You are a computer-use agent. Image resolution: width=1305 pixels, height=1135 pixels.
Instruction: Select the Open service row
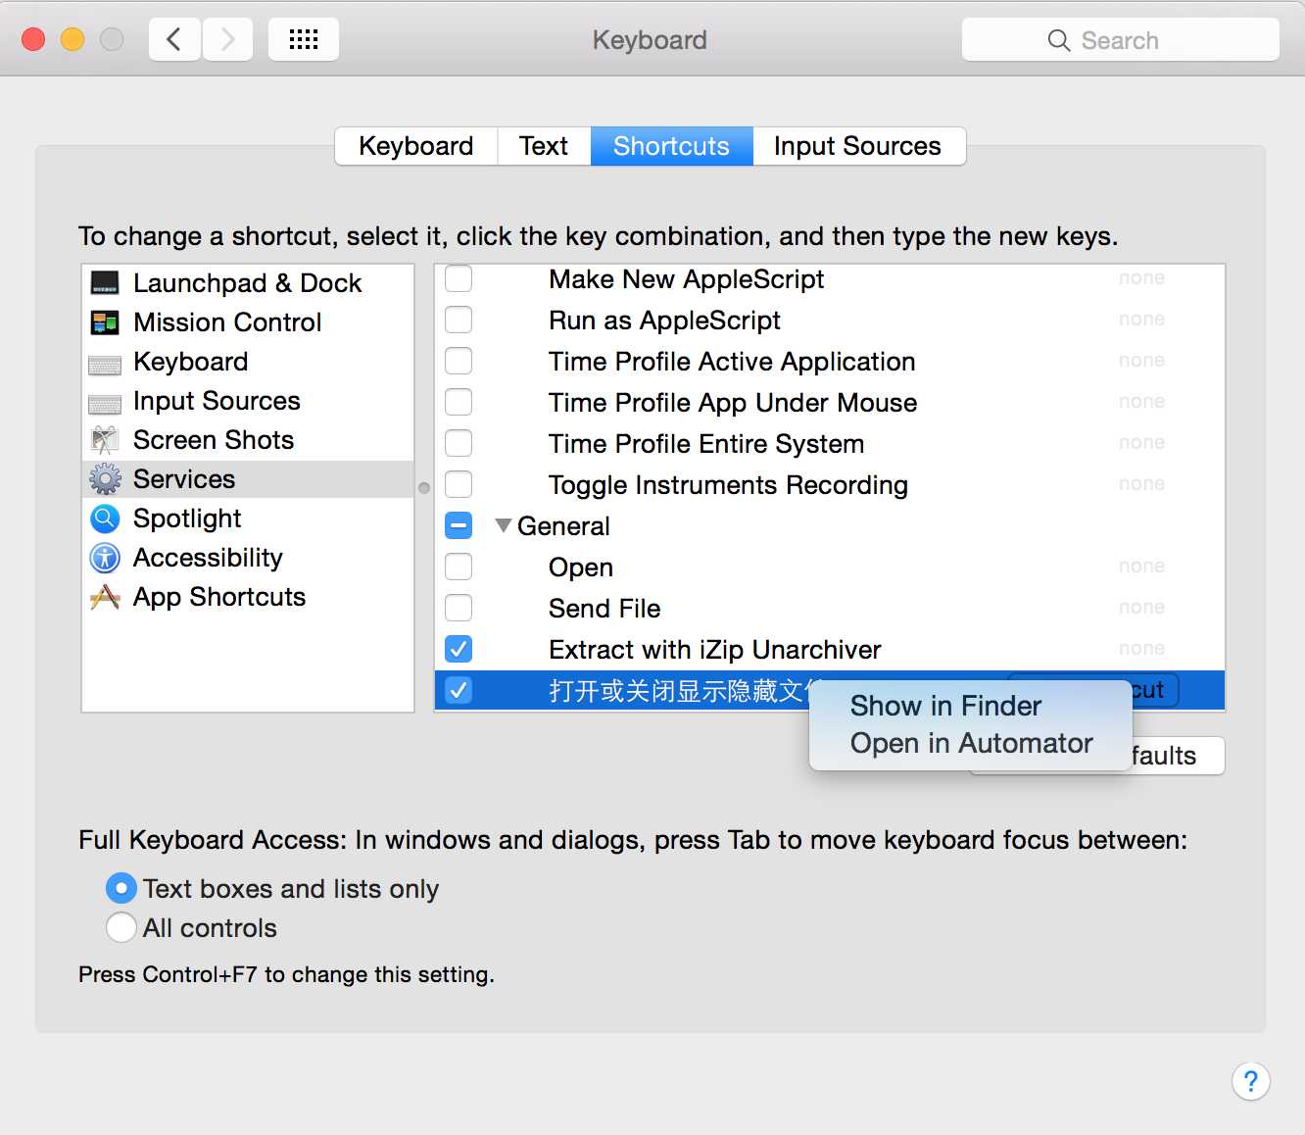[829, 567]
